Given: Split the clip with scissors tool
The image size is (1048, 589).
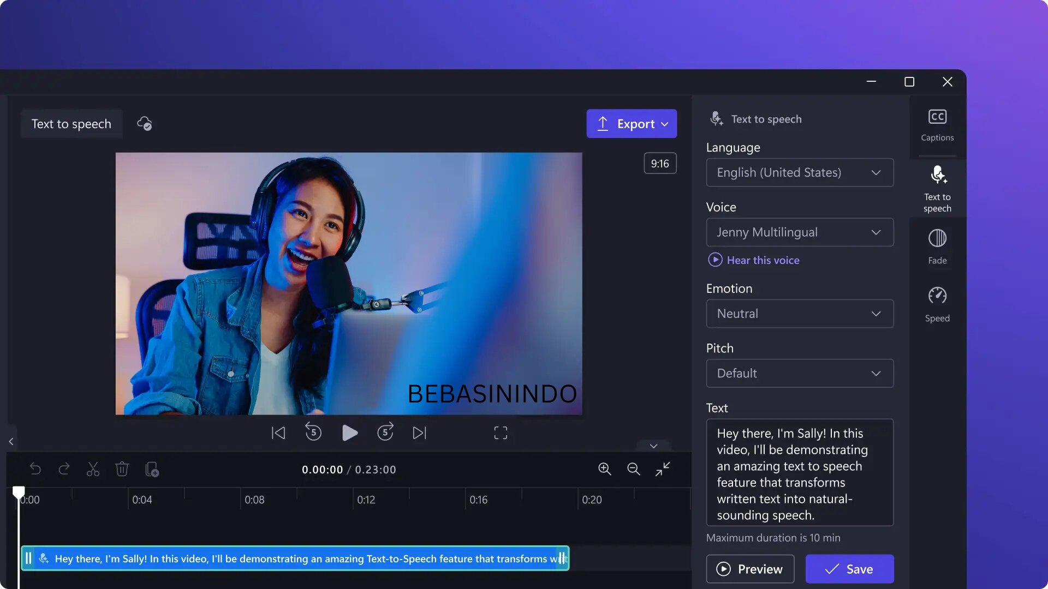Looking at the screenshot, I should click(93, 469).
